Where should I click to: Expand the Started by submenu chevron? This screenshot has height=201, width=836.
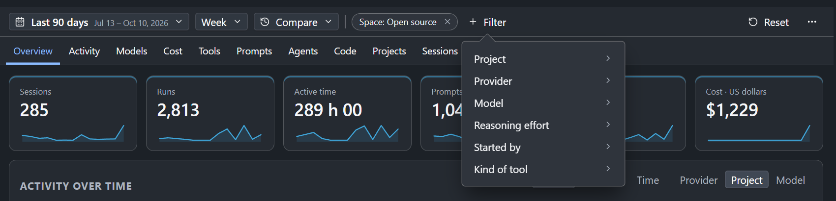pyautogui.click(x=608, y=147)
